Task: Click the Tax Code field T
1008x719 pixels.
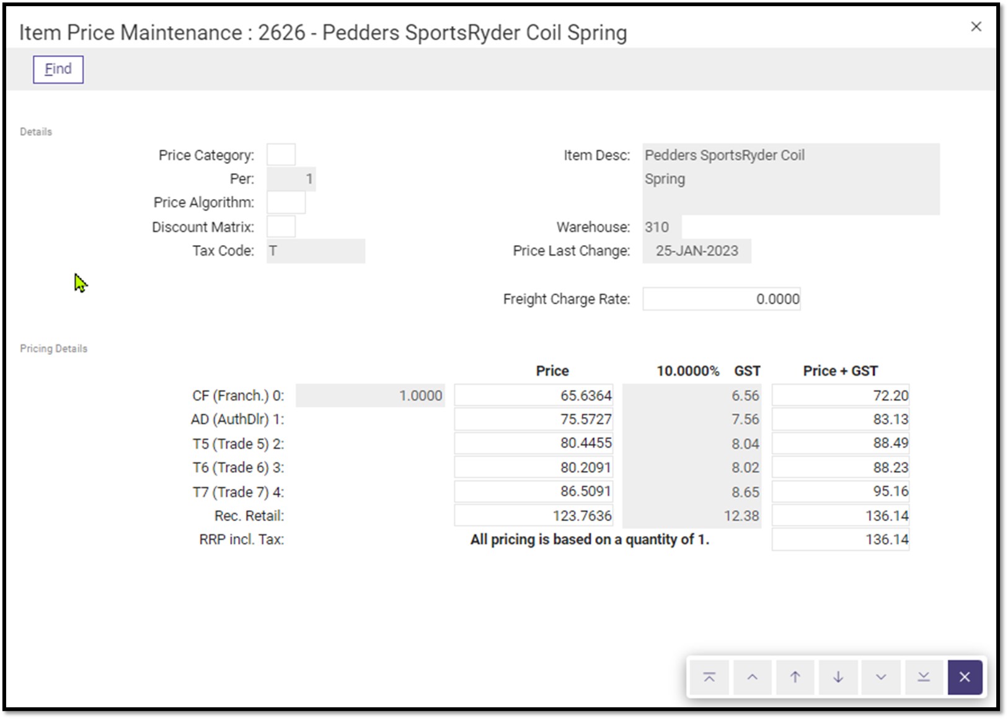Action: tap(316, 251)
